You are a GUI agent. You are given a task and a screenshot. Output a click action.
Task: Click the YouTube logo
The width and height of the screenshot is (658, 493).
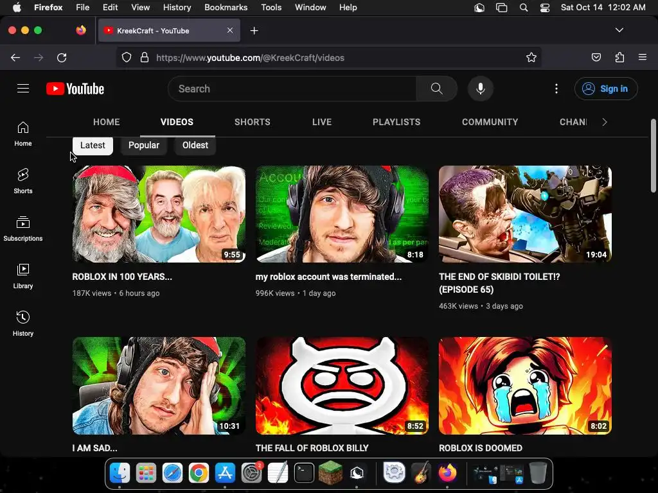point(75,89)
